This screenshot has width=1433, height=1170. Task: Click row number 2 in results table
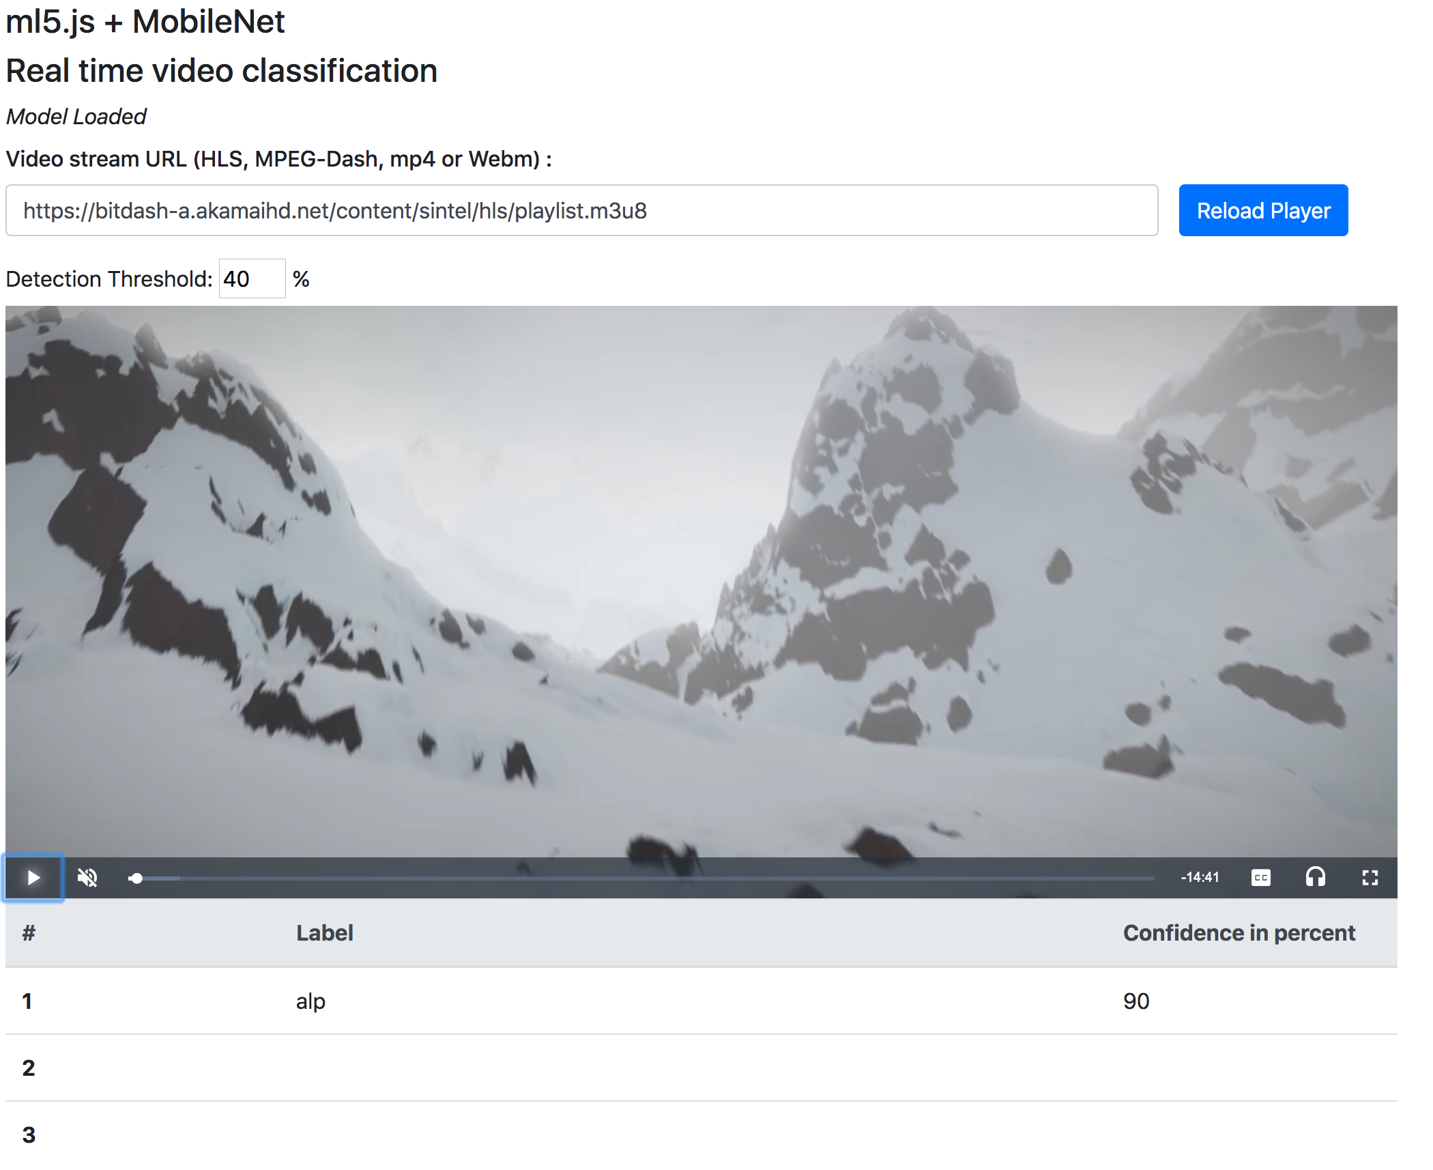29,1068
